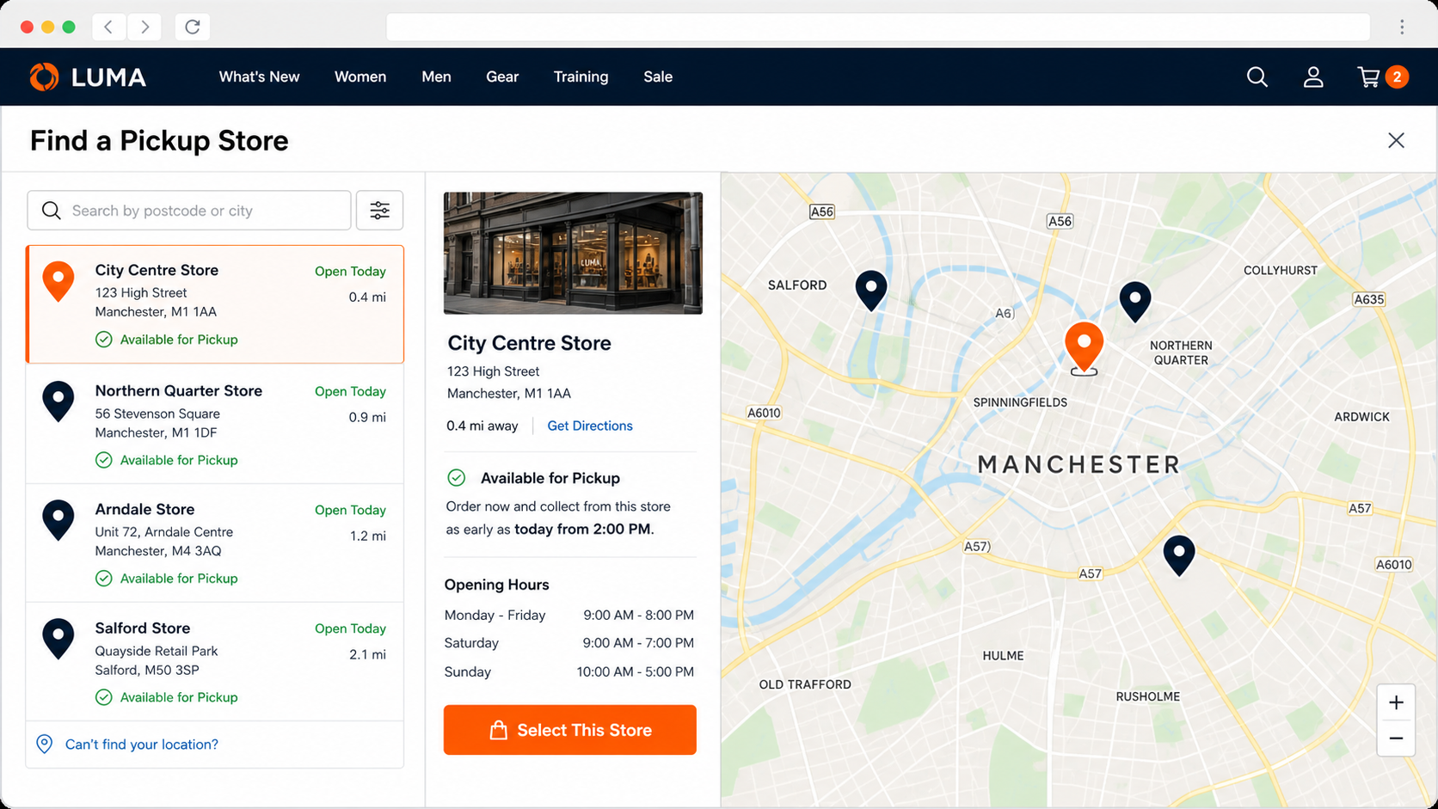Click the location icon next to Can't find your location
The height and width of the screenshot is (809, 1438).
point(45,744)
